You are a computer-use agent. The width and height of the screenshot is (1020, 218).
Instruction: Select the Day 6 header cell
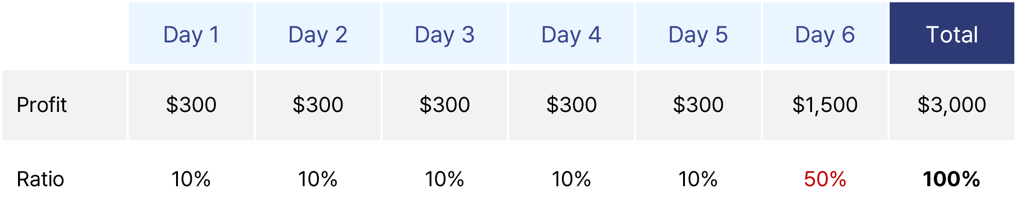[825, 33]
